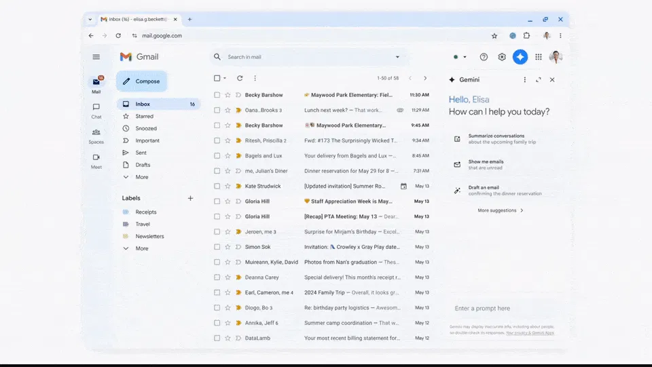Open Gmail support help icon
The image size is (652, 367).
[484, 57]
